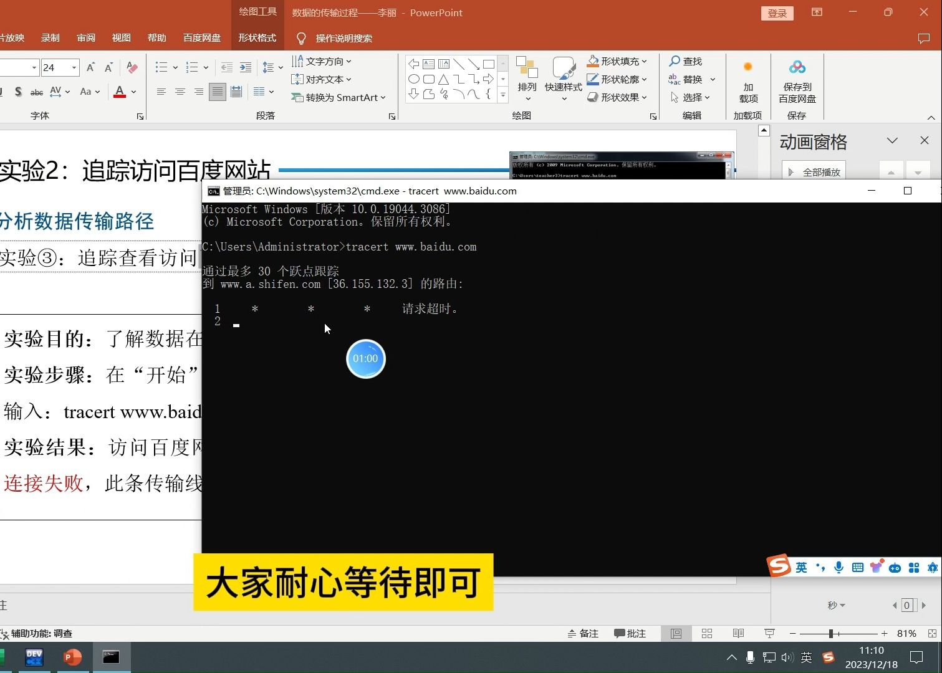Screen dimensions: 942x673
Task: Open the font size dropdown
Action: (73, 67)
